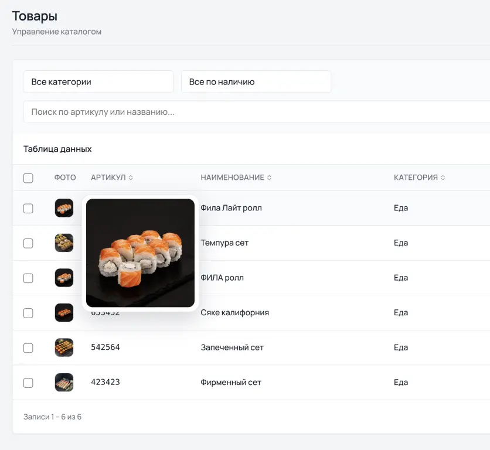Check the select-all checkbox in table header
This screenshot has width=490, height=450.
click(x=28, y=178)
